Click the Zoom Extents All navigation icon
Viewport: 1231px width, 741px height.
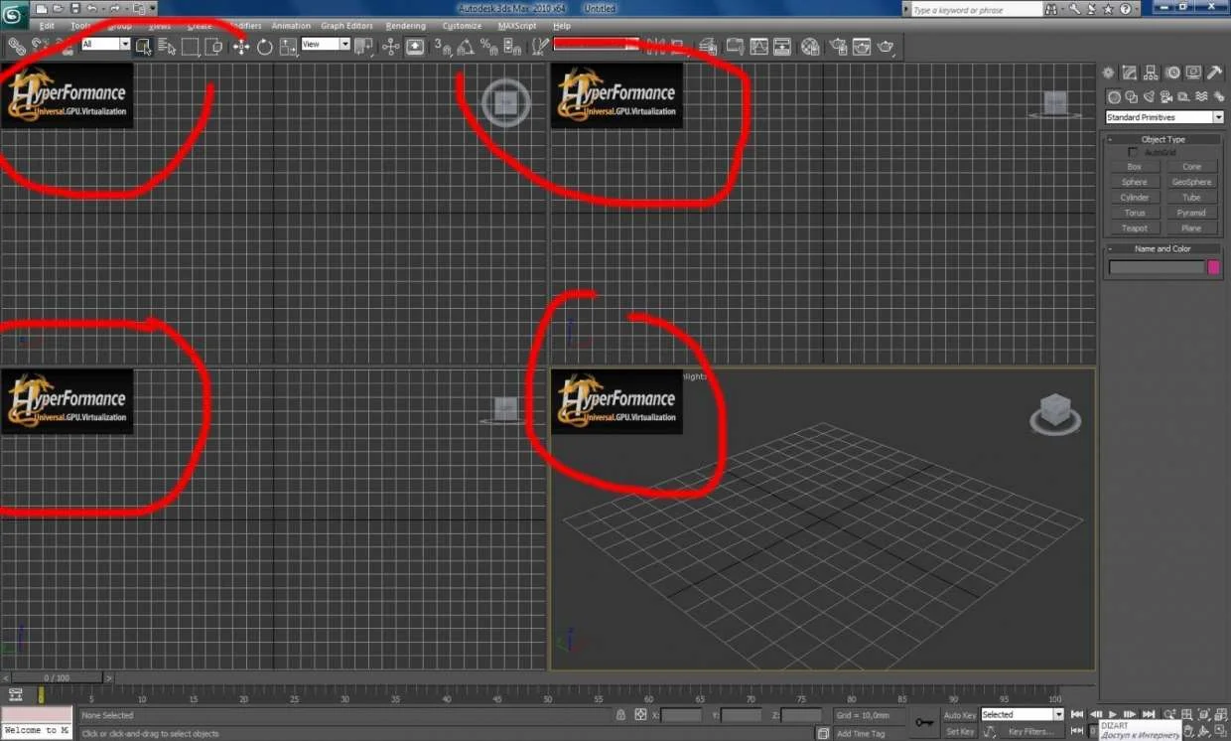[x=1221, y=714]
